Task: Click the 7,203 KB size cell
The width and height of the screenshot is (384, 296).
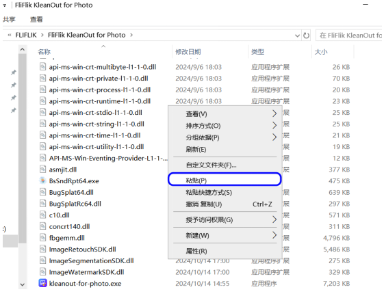Action: tap(336, 284)
